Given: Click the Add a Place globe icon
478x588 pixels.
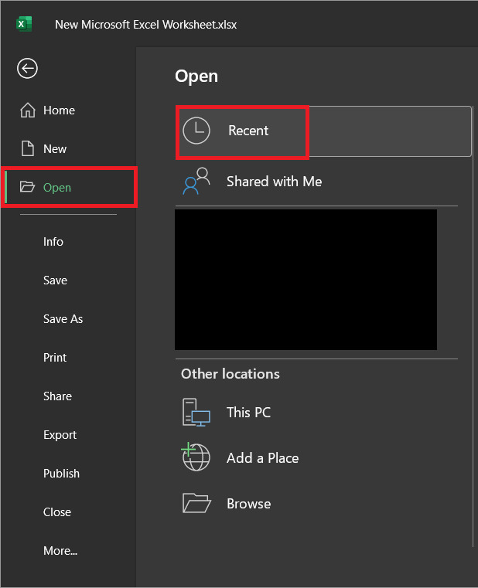Looking at the screenshot, I should pos(196,457).
